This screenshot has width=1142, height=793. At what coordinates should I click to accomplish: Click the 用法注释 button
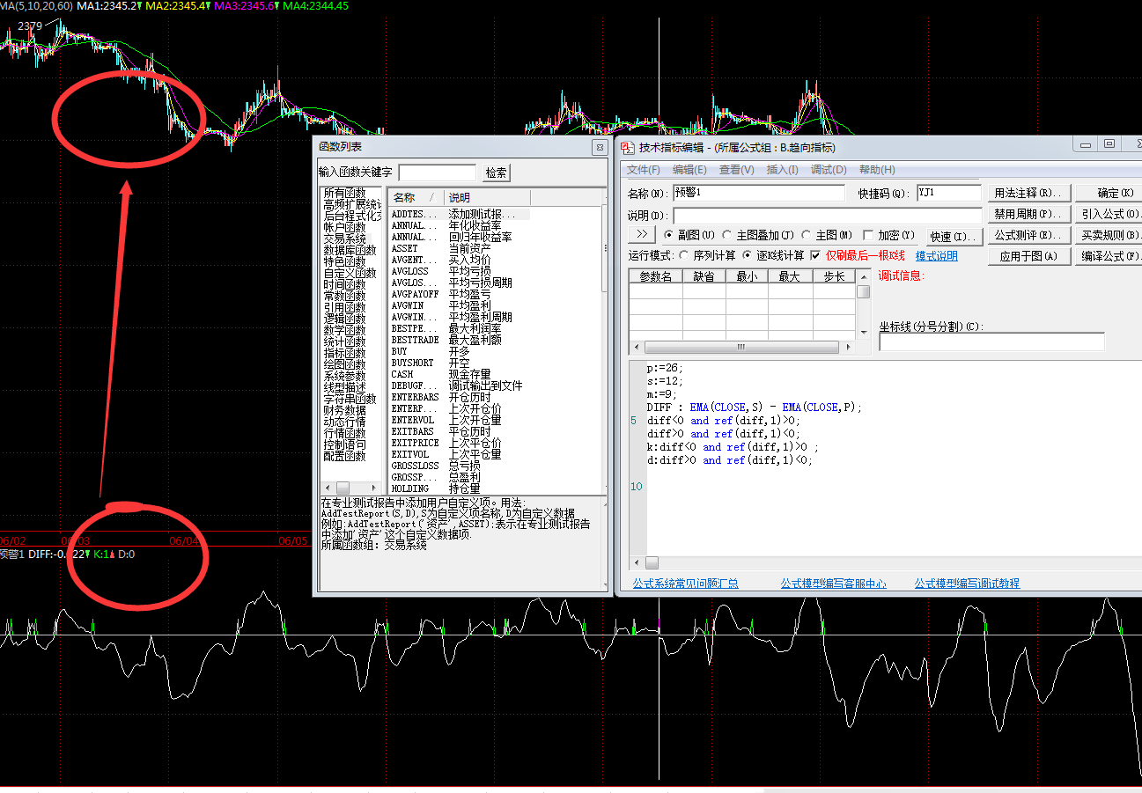coord(1028,193)
